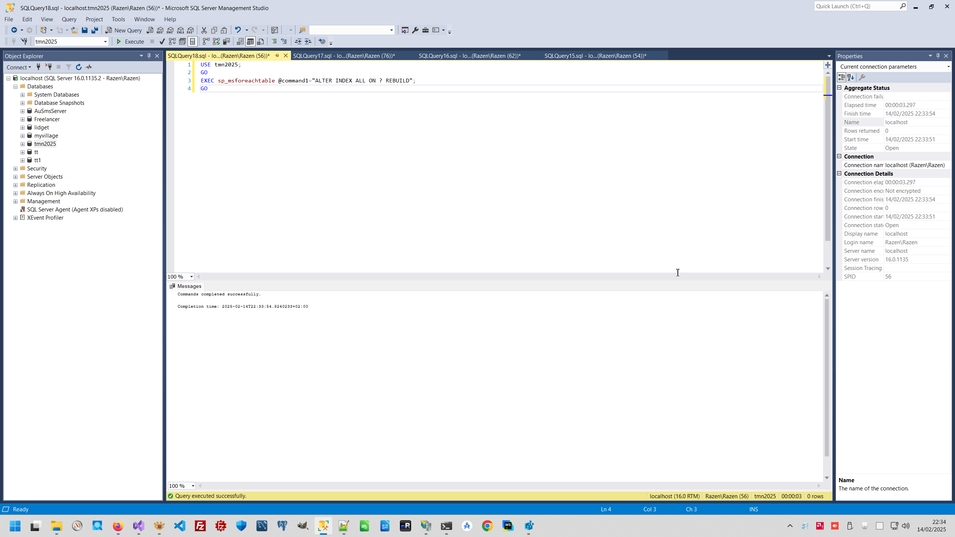This screenshot has width=955, height=537.
Task: Click the Cut scissors icon
Action: [204, 30]
